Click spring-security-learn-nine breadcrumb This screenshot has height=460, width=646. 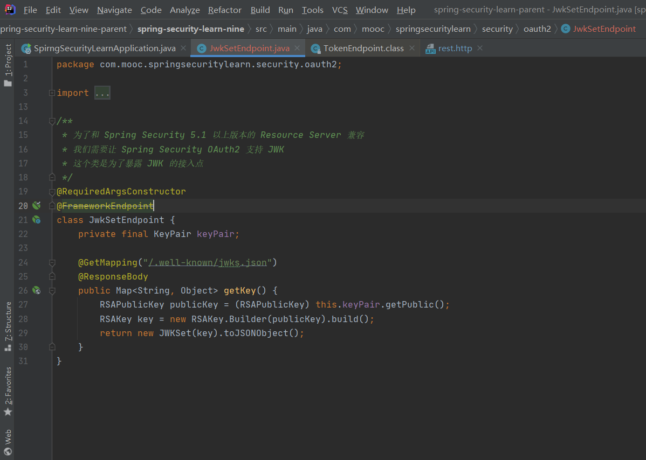click(191, 29)
